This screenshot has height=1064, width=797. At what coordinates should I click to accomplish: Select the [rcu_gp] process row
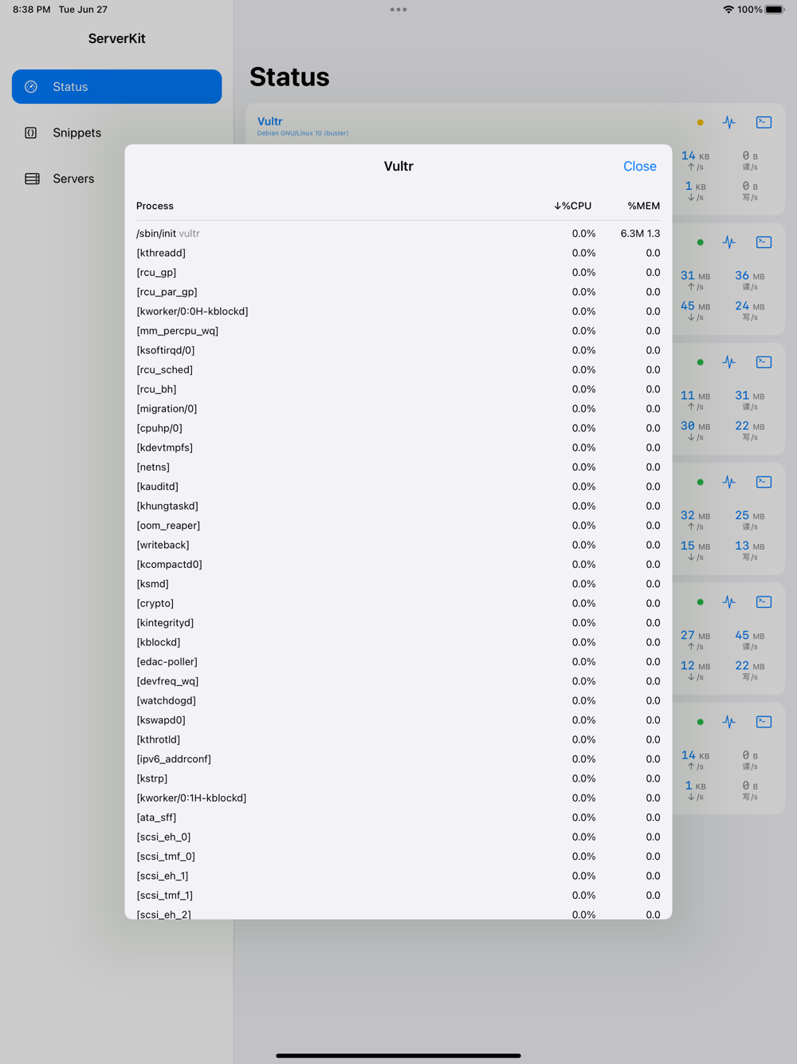click(x=398, y=272)
